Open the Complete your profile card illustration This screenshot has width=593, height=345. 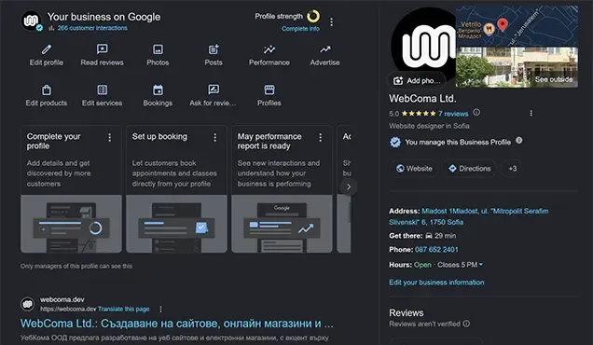71,224
